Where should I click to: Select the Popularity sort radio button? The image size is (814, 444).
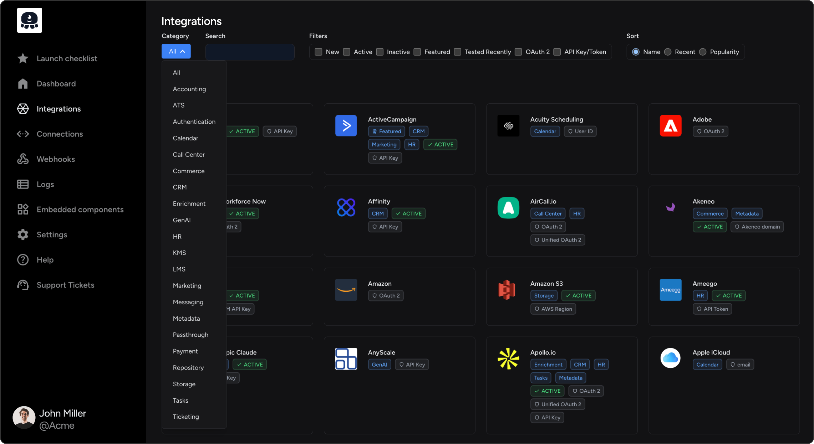703,52
